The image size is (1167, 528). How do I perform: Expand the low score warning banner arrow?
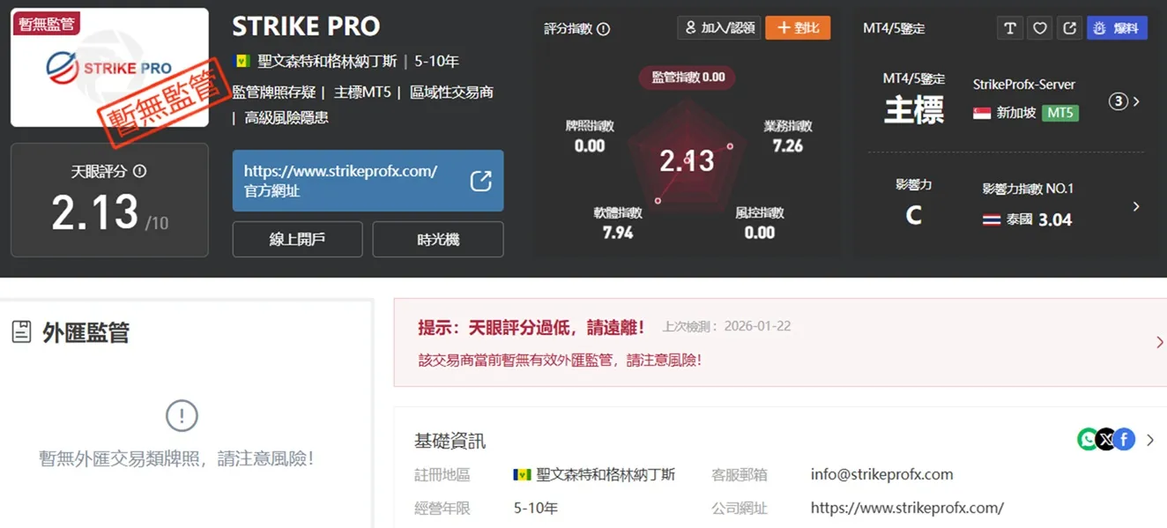1158,342
